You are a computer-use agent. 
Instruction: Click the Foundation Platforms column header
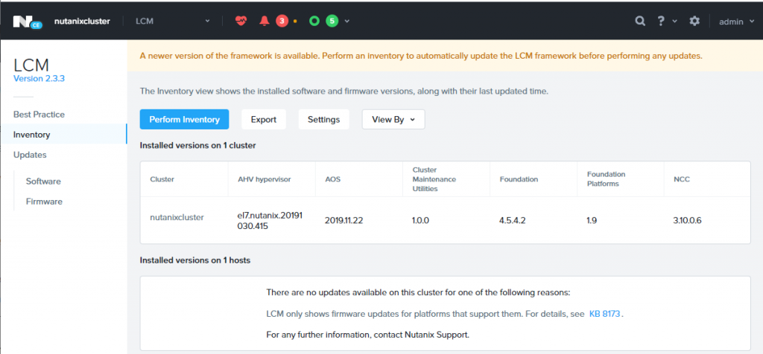click(x=606, y=179)
